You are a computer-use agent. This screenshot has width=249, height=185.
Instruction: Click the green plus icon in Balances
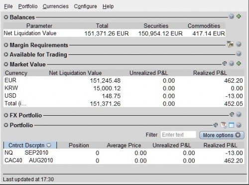239,16
